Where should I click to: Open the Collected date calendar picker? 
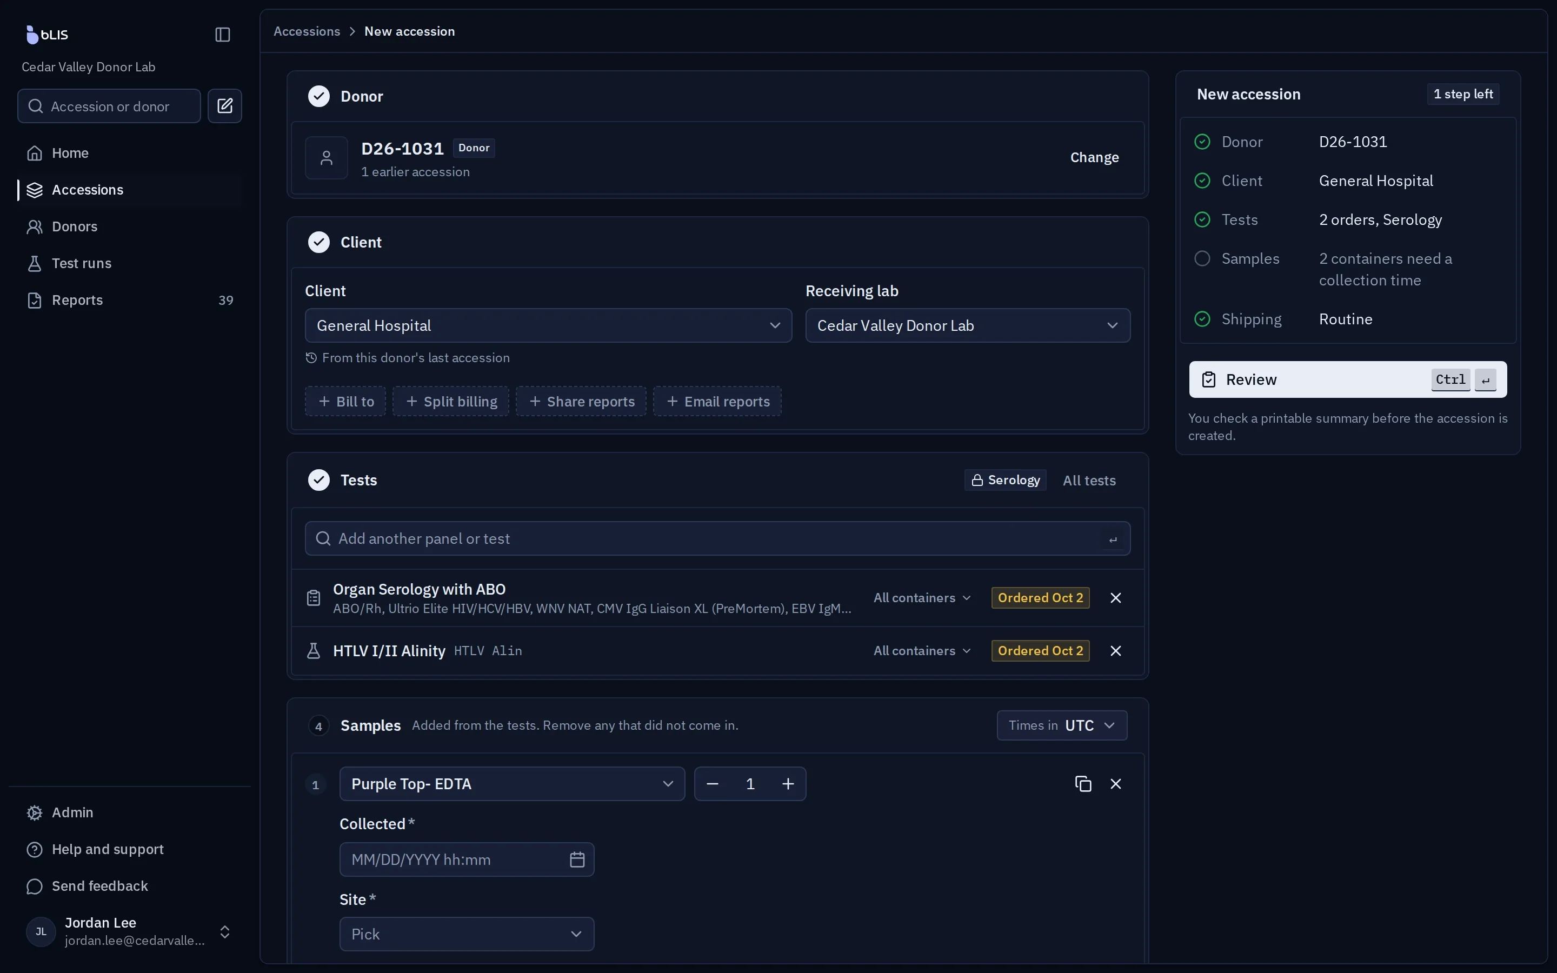pyautogui.click(x=577, y=859)
